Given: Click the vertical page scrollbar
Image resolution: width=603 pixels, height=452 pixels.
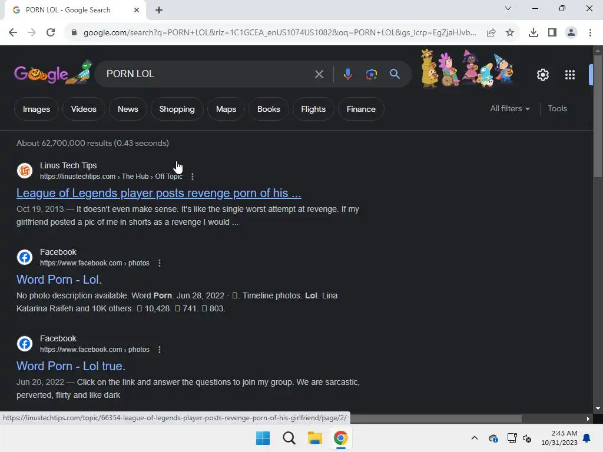Looking at the screenshot, I should coord(598,115).
